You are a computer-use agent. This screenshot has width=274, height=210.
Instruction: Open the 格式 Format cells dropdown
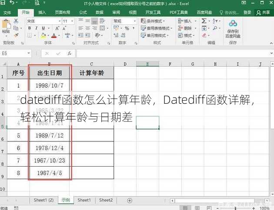[186, 36]
